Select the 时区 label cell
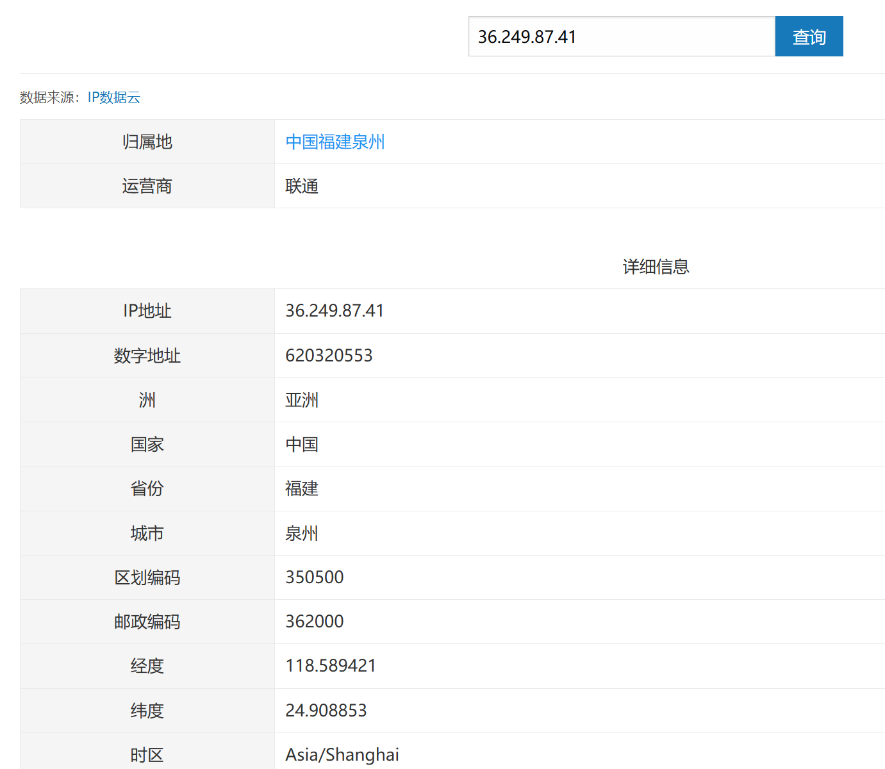The height and width of the screenshot is (769, 885). click(x=147, y=751)
